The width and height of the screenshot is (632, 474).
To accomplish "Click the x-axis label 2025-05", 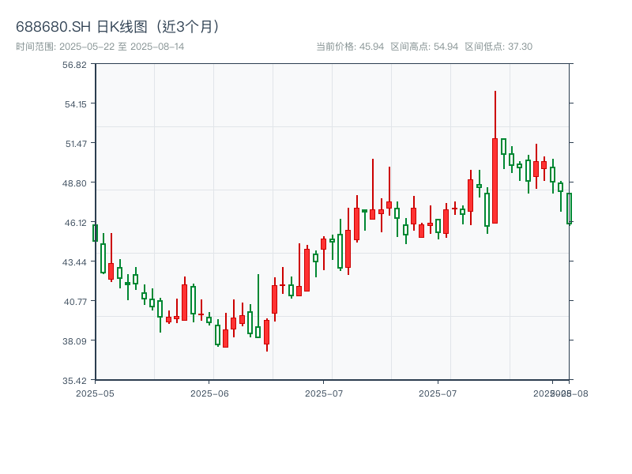I will pyautogui.click(x=95, y=393).
